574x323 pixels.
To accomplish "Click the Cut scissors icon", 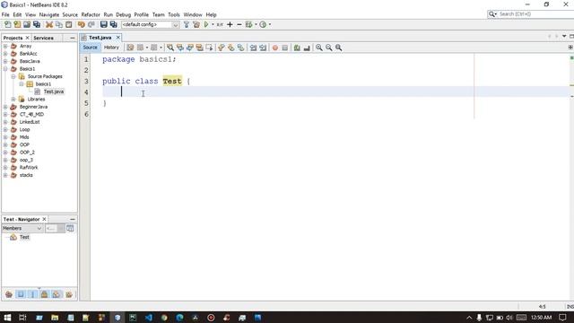I will pyautogui.click(x=49, y=24).
